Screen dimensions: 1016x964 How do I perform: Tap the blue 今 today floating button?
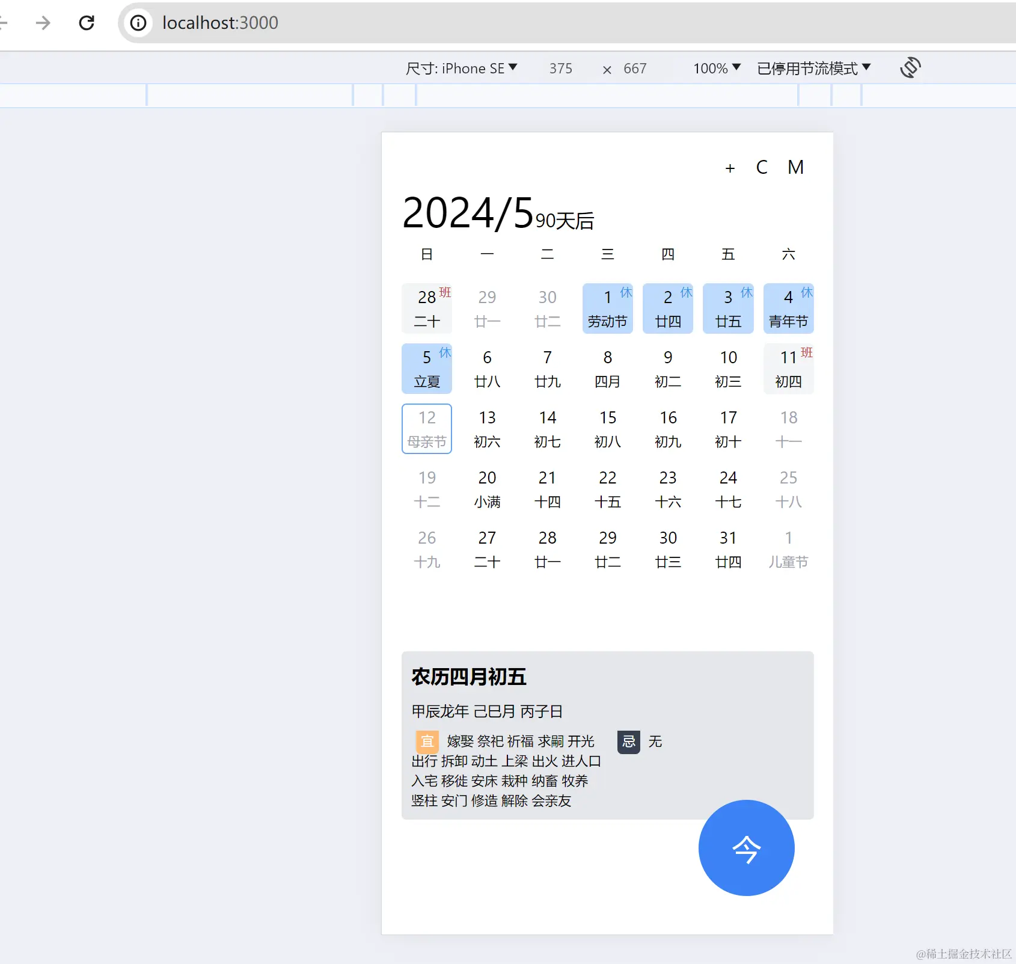[746, 847]
